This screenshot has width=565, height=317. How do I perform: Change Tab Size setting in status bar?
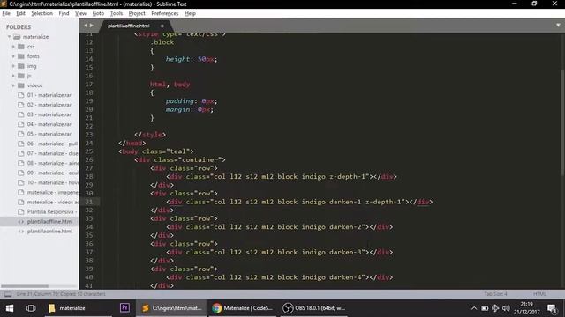[x=495, y=293]
